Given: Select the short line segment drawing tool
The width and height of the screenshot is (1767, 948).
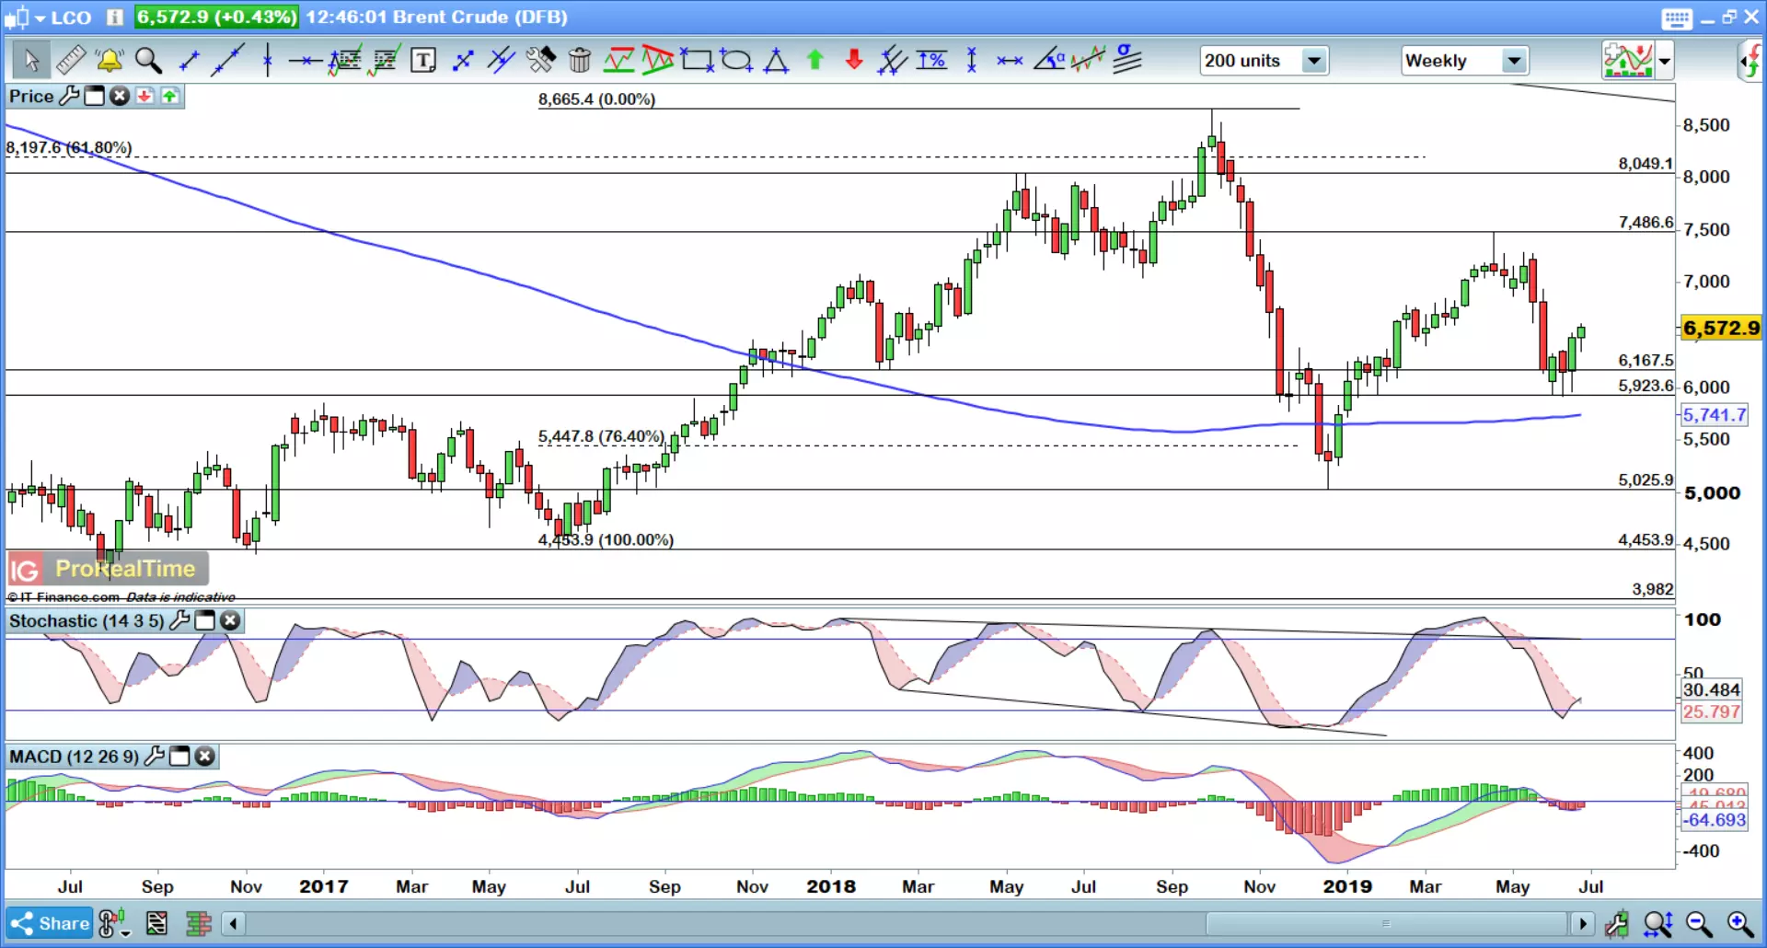Looking at the screenshot, I should 189,61.
